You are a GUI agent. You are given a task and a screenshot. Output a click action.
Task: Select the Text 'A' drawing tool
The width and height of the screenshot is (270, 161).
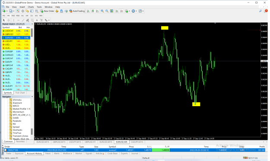point(37,20)
